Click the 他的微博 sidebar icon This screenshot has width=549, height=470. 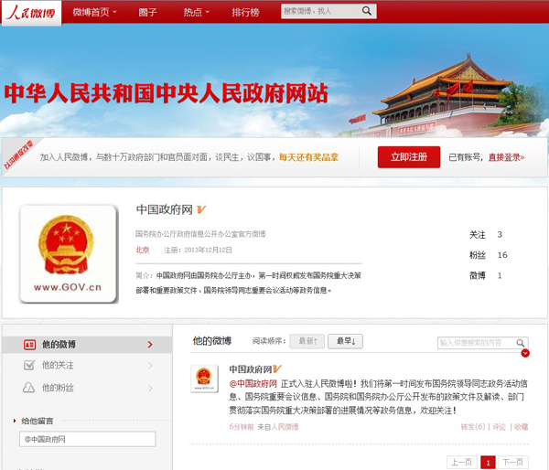point(30,345)
